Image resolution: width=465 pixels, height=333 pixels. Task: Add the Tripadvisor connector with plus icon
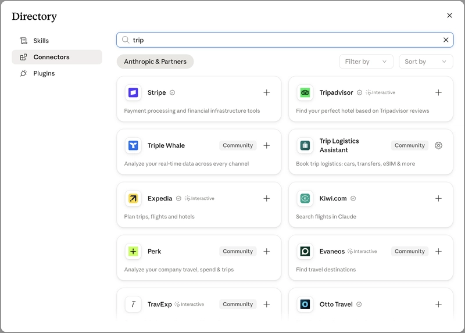coord(438,92)
